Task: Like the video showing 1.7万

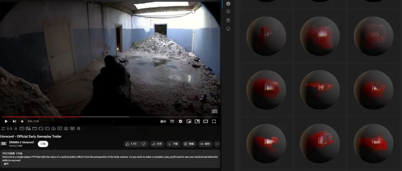Action: click(x=131, y=144)
